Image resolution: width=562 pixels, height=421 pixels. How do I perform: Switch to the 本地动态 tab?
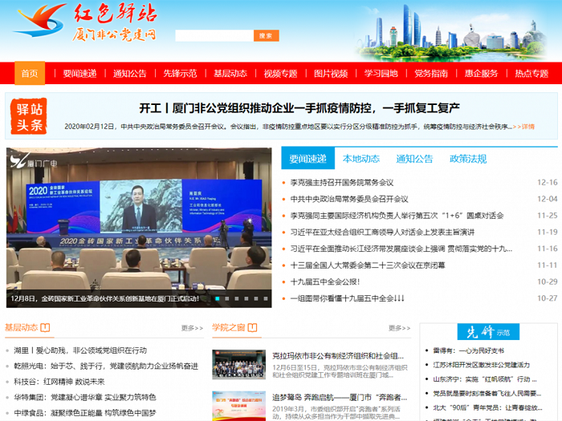pos(361,159)
